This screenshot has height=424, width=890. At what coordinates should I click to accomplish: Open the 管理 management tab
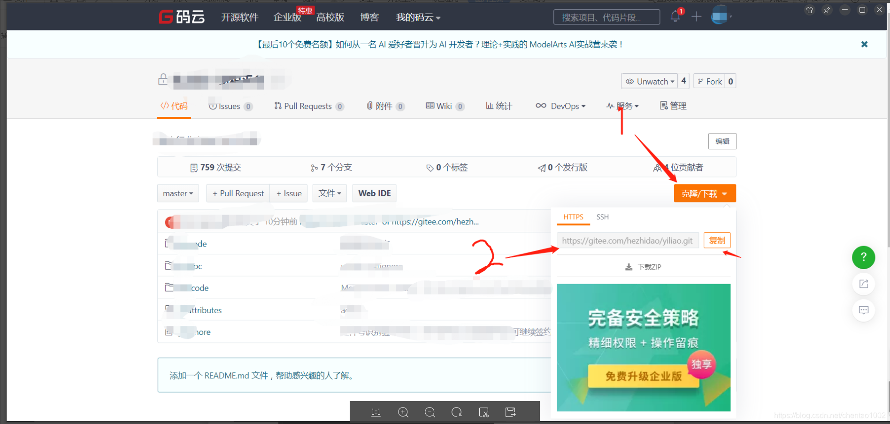click(673, 106)
